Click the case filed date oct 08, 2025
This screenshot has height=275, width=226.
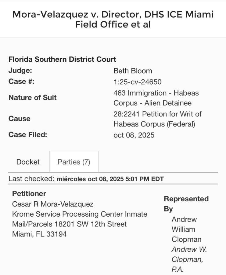point(134,135)
